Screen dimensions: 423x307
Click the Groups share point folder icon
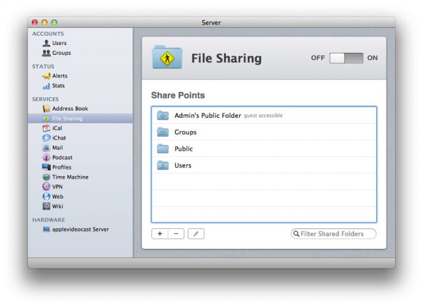163,132
